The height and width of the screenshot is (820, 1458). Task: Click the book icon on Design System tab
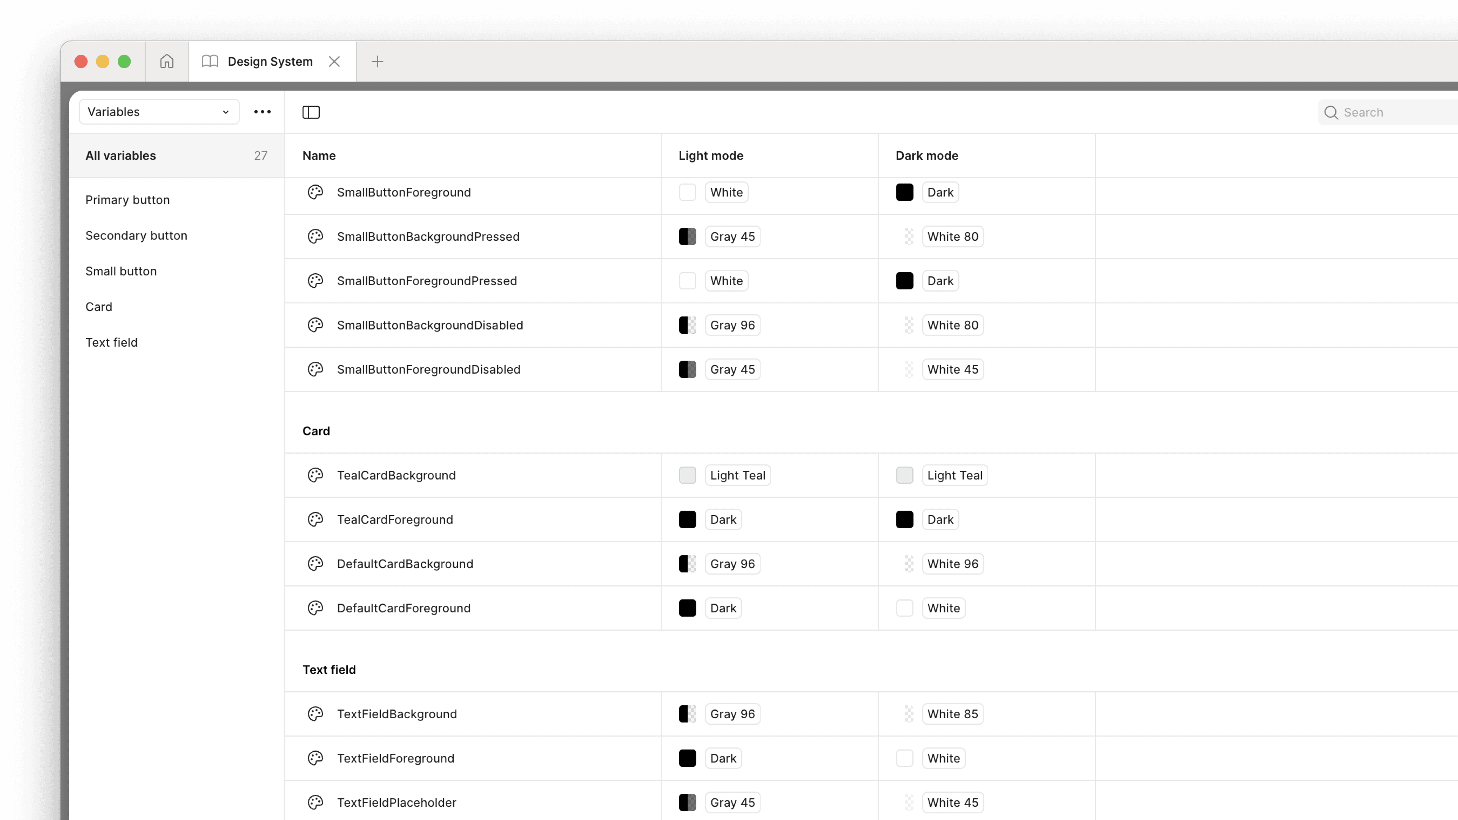pos(210,61)
